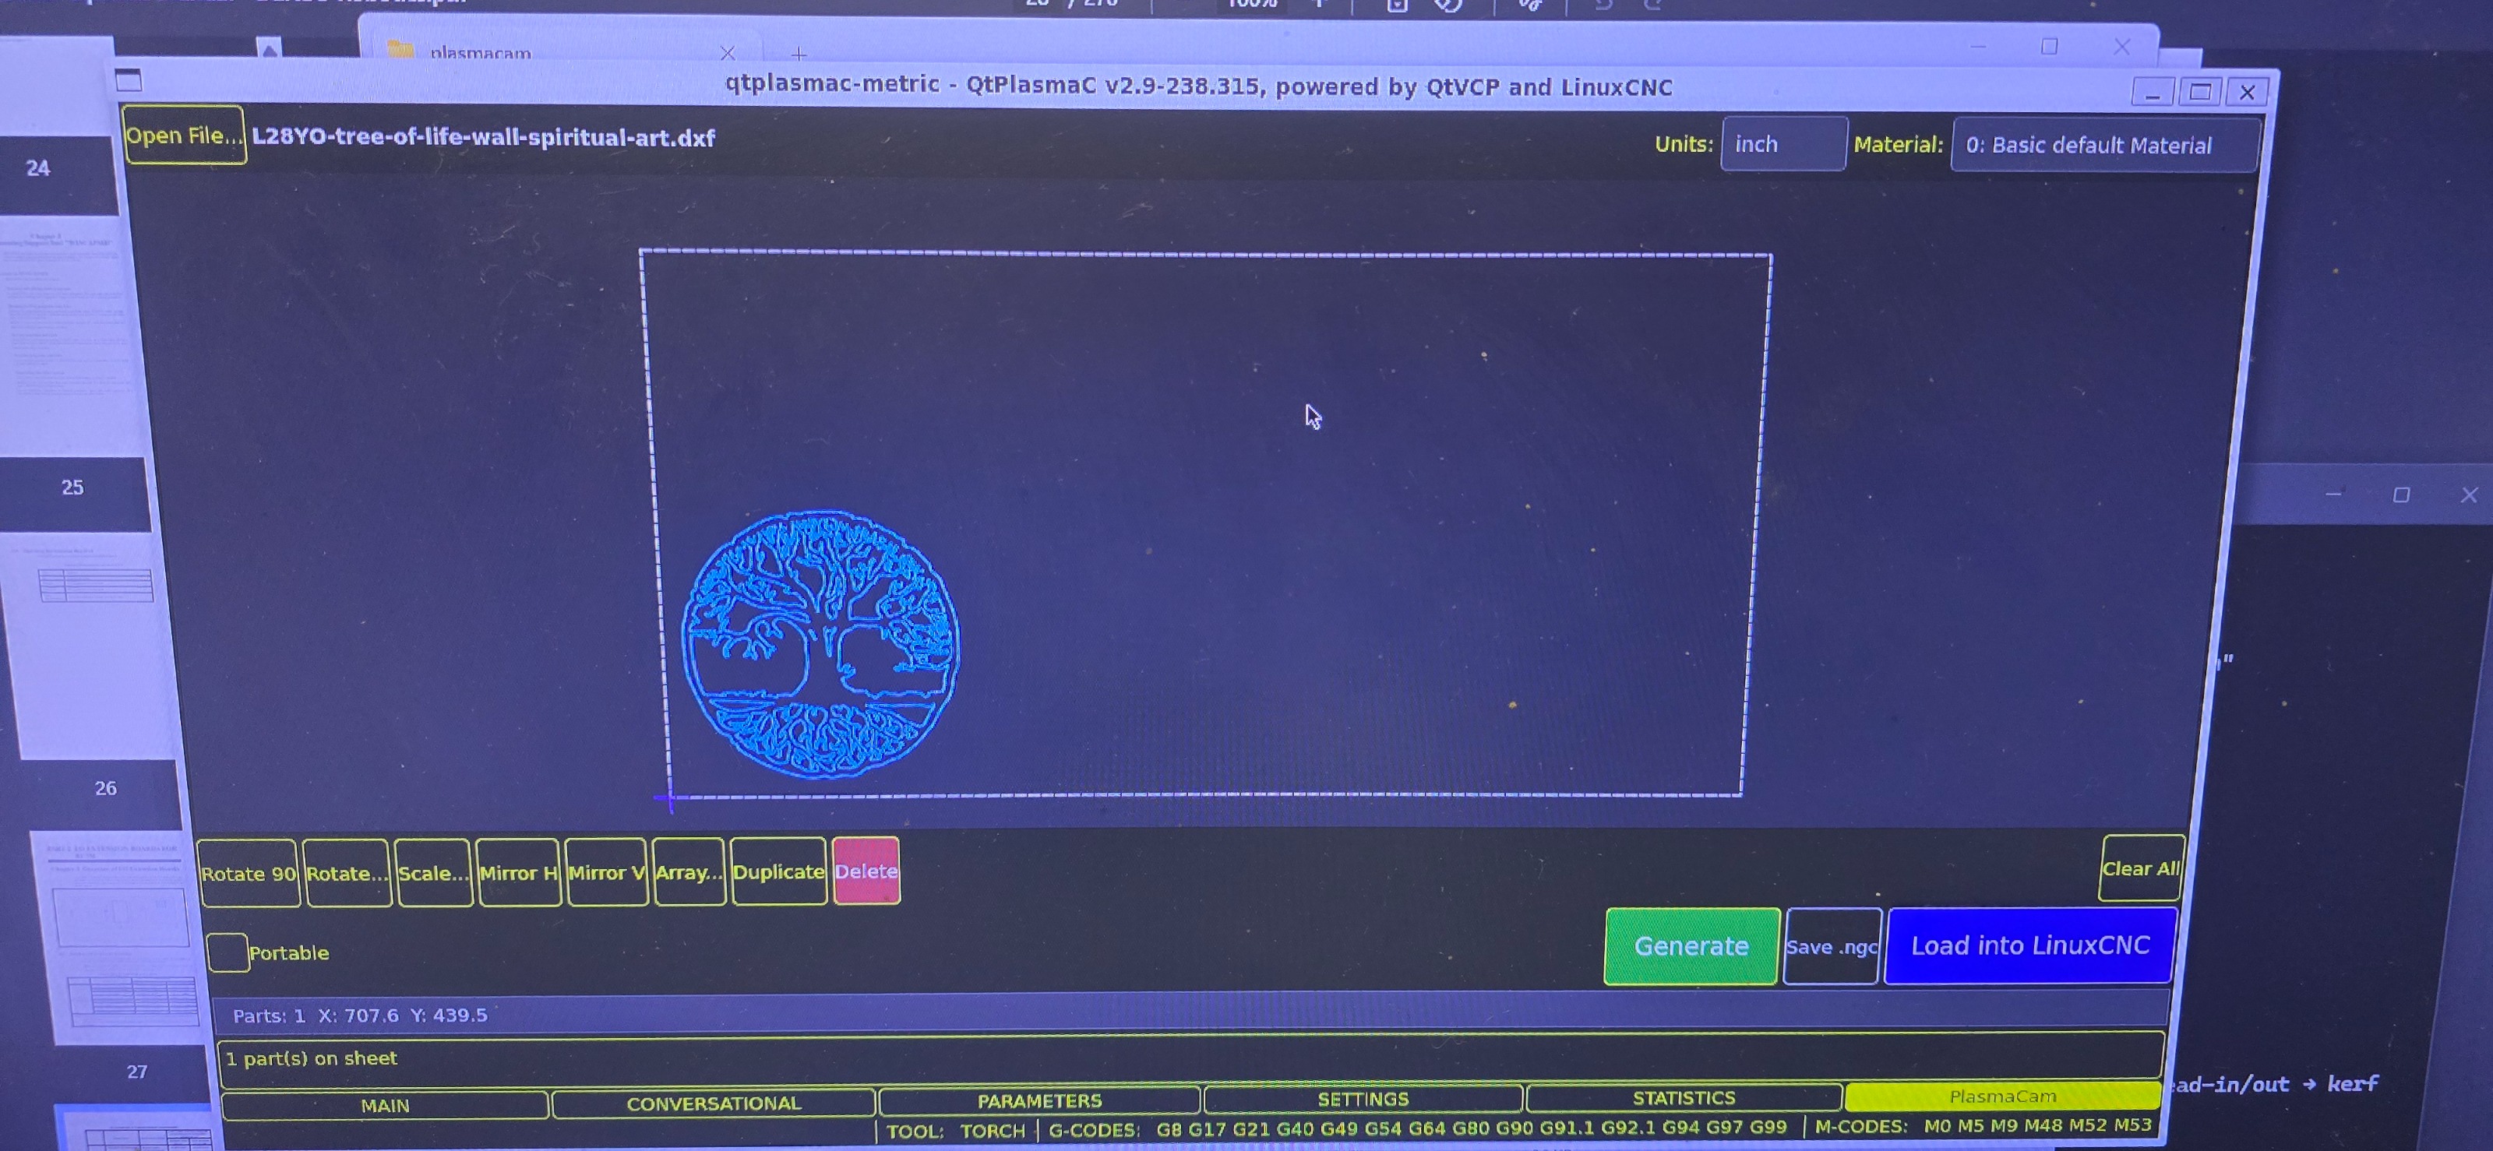The height and width of the screenshot is (1151, 2493).
Task: Select the STATISTICS tab
Action: pos(1683,1098)
